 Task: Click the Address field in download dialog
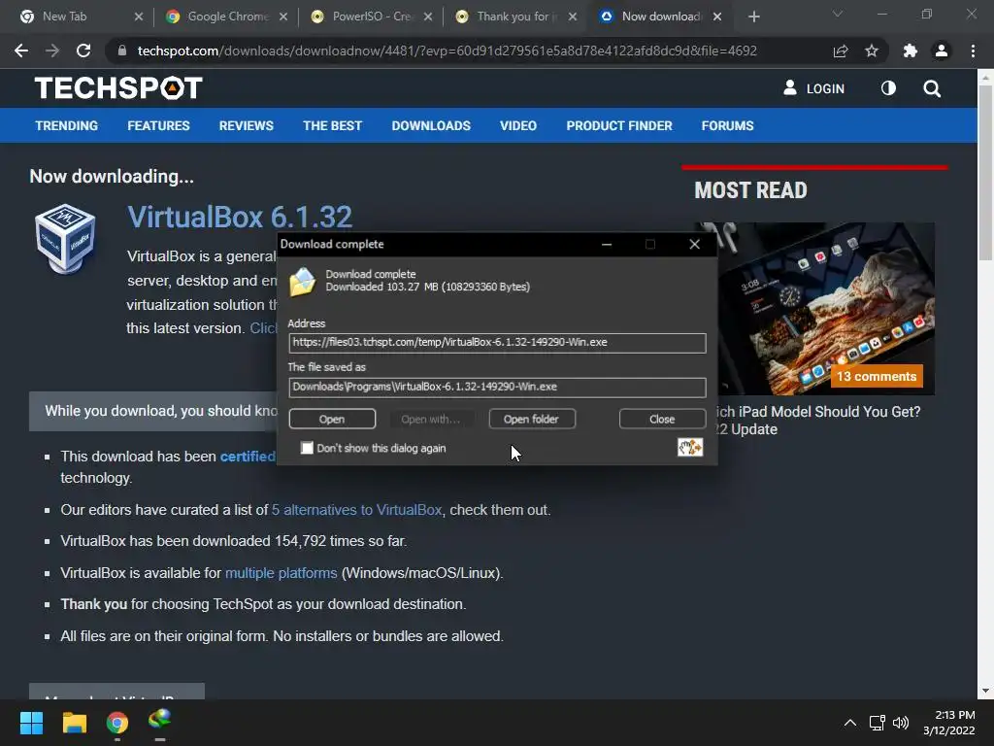click(497, 343)
